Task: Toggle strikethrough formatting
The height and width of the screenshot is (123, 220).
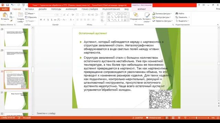Action: [x=55, y=20]
